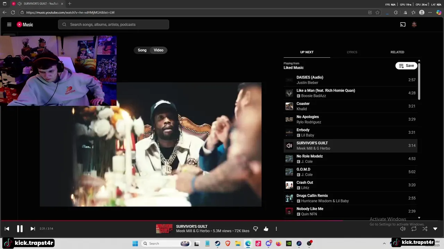Show hidden system tray icons
Viewport: 444px width, 249px height.
tap(384, 243)
